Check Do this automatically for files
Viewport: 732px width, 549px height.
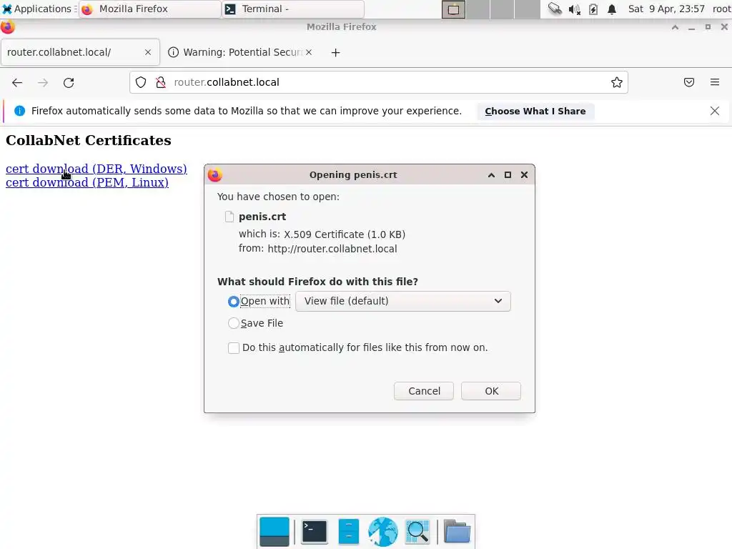pyautogui.click(x=234, y=348)
